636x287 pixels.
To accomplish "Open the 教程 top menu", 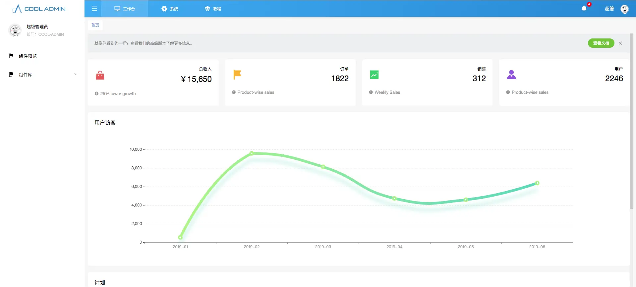I will (213, 9).
